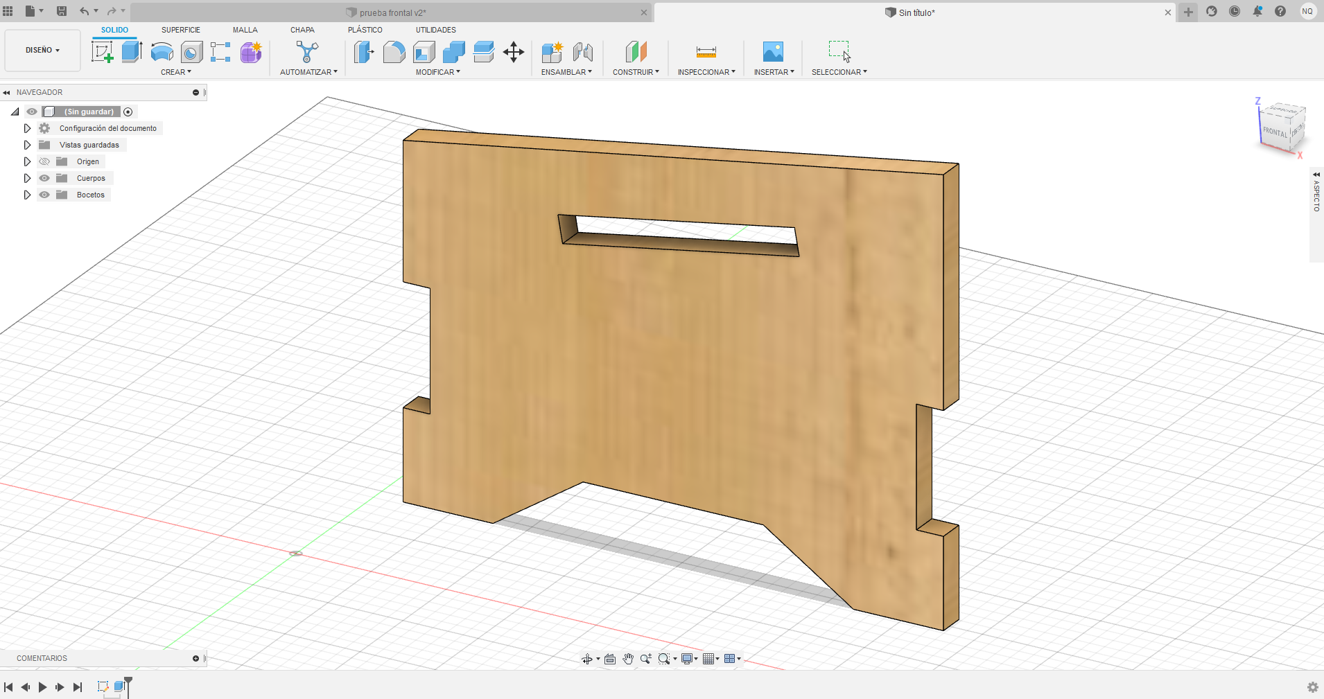Open the Data Panel grid icon

tap(8, 11)
